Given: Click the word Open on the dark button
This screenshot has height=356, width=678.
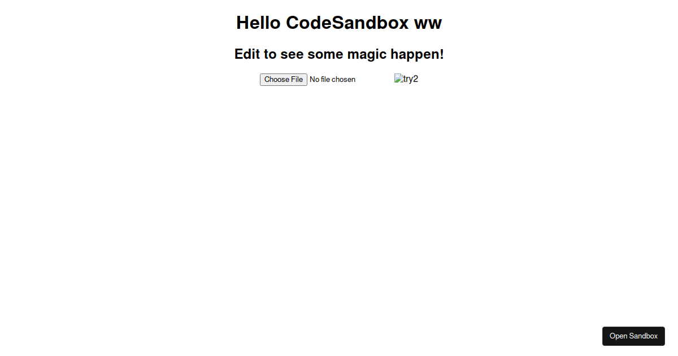Looking at the screenshot, I should pyautogui.click(x=618, y=336).
